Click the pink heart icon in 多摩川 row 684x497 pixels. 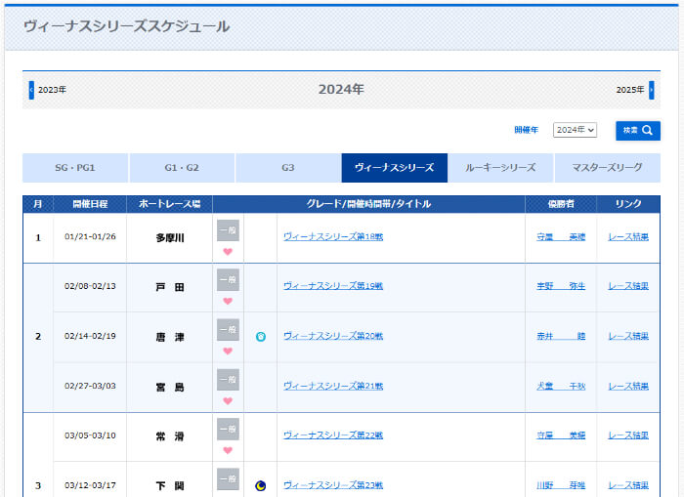coord(228,251)
